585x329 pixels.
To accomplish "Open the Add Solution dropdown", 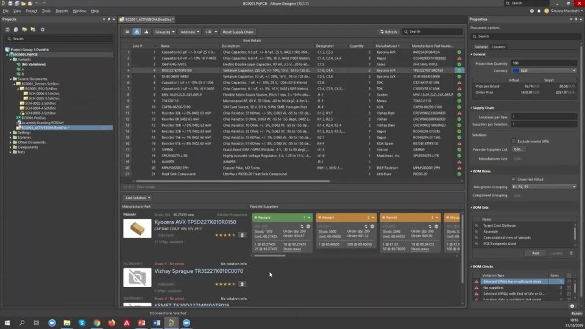I will coord(137,198).
